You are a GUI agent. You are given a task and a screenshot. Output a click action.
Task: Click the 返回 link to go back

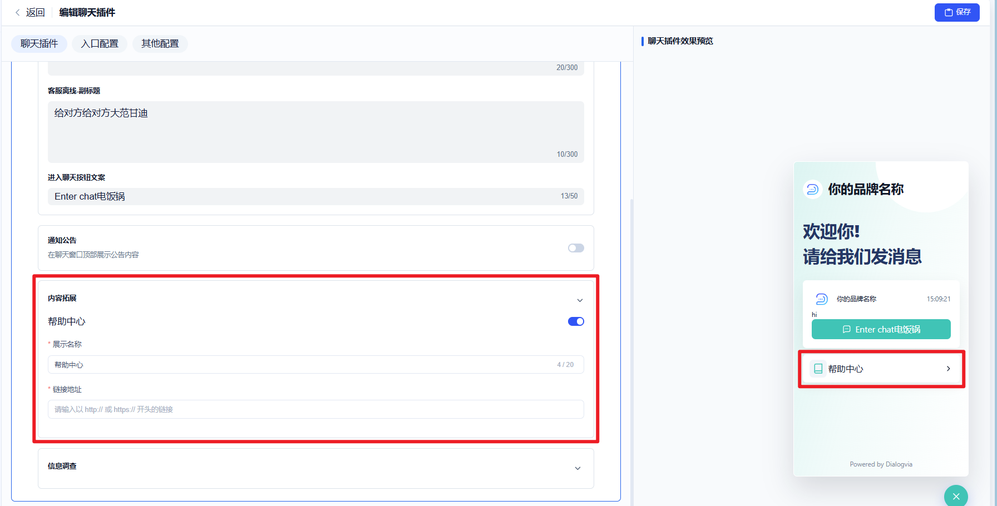point(35,12)
